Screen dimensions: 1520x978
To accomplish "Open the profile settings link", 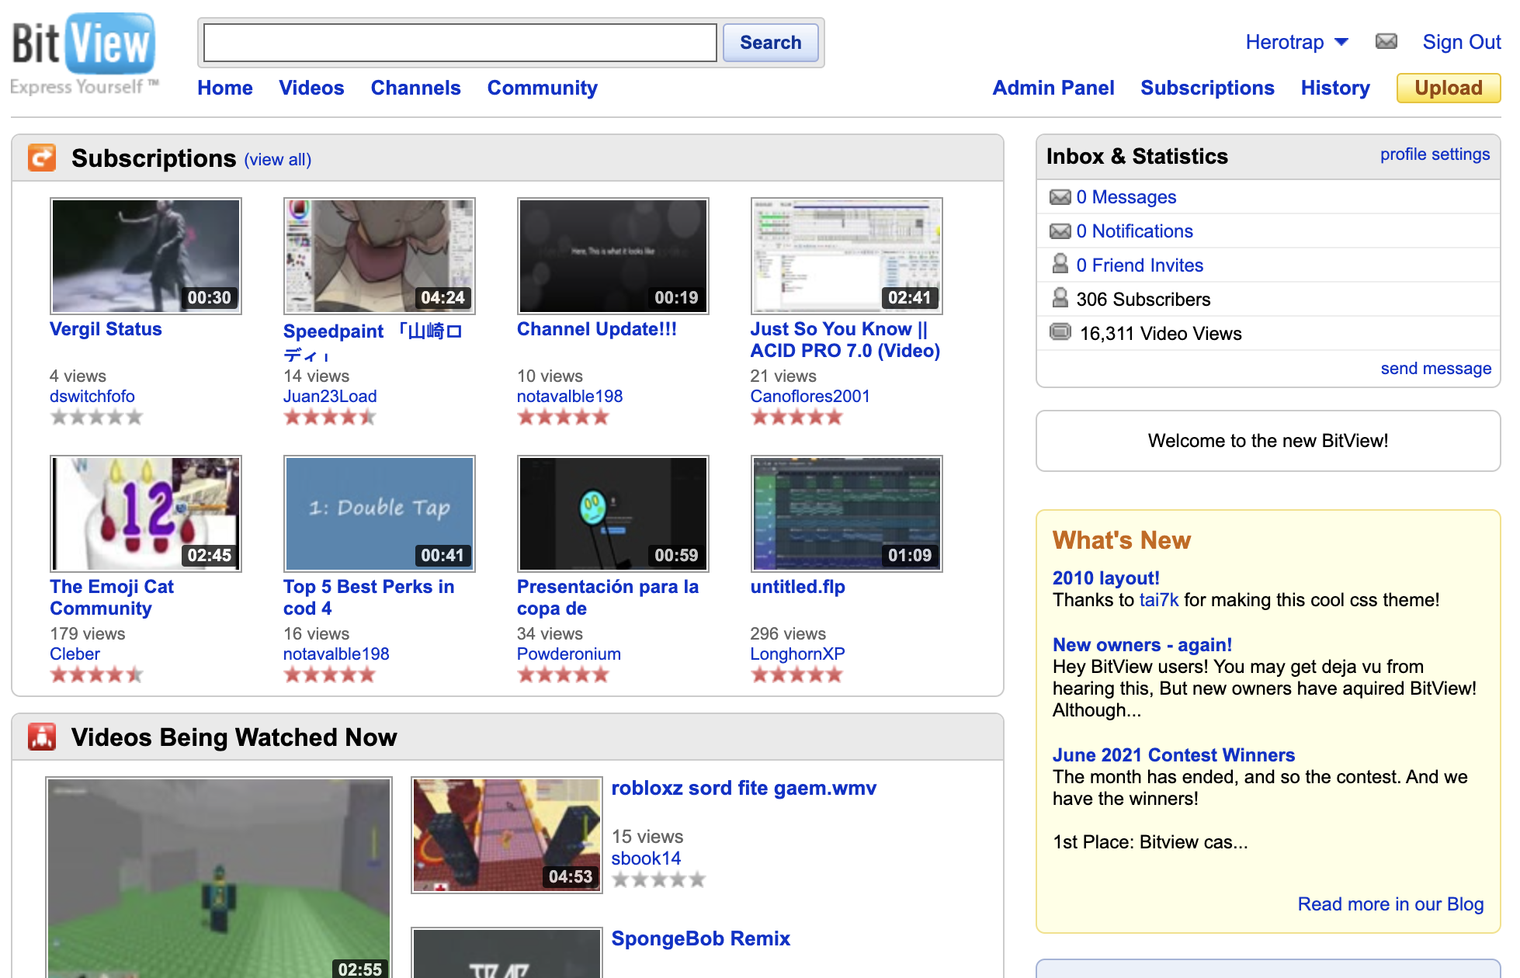I will 1435,154.
